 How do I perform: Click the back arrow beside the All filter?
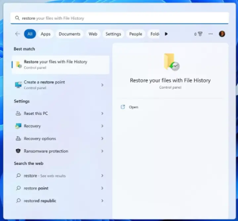click(18, 34)
